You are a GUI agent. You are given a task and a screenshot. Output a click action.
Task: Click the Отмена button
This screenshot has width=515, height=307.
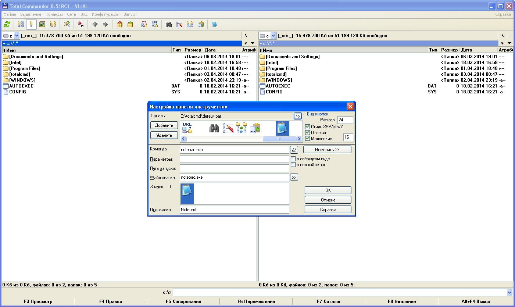328,200
